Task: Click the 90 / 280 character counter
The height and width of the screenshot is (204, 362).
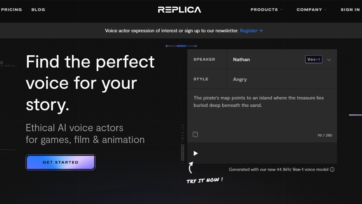Action: click(325, 135)
